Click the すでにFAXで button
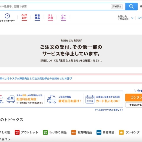The image size is (142, 142). [x=133, y=105]
